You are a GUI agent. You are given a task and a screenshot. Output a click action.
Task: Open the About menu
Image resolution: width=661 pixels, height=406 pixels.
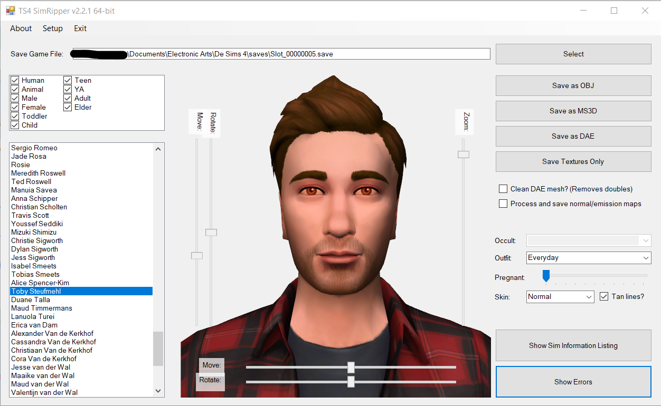click(x=21, y=28)
